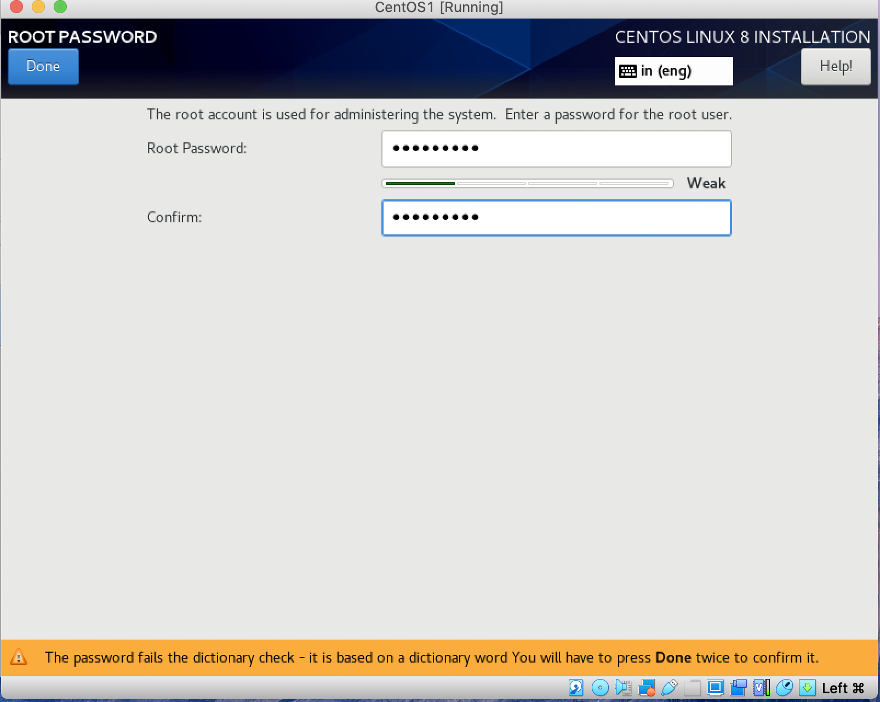Click the green arrow keyboard capture icon
The height and width of the screenshot is (702, 880).
click(807, 688)
